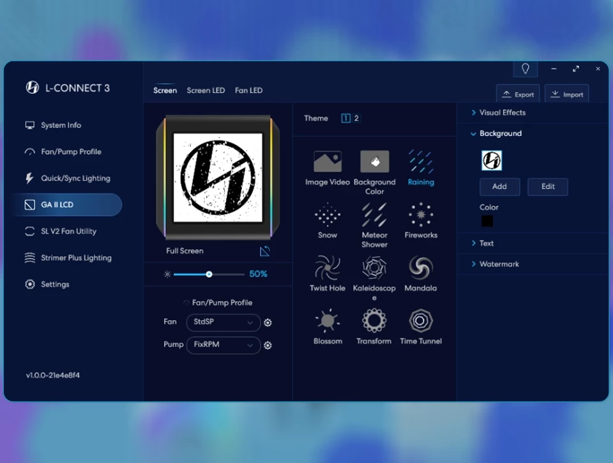Click the screen rotate icon beside Full Screen

pyautogui.click(x=264, y=251)
